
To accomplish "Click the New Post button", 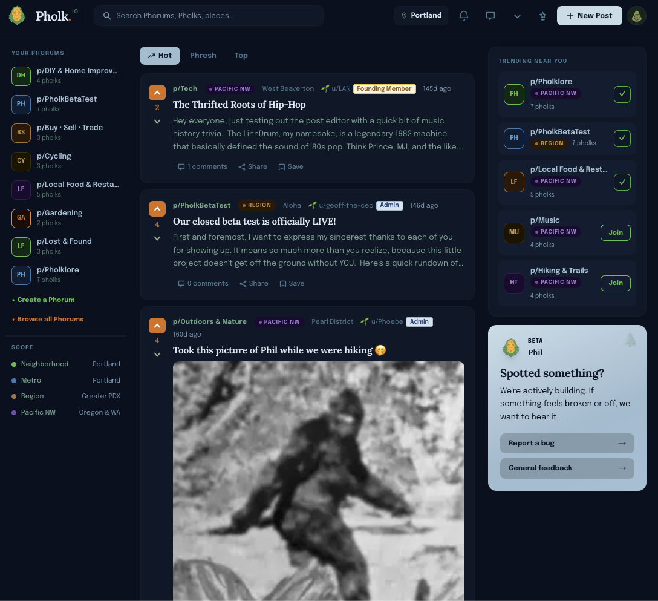I will pos(589,16).
